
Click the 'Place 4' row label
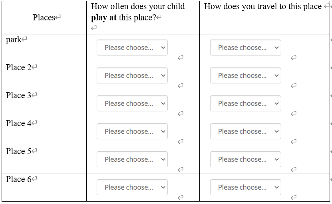18,123
